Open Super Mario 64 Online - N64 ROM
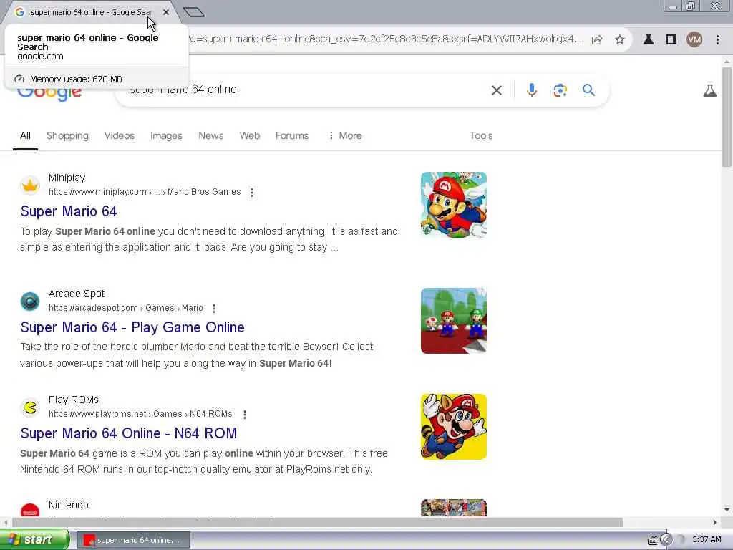The image size is (733, 550). point(129,433)
